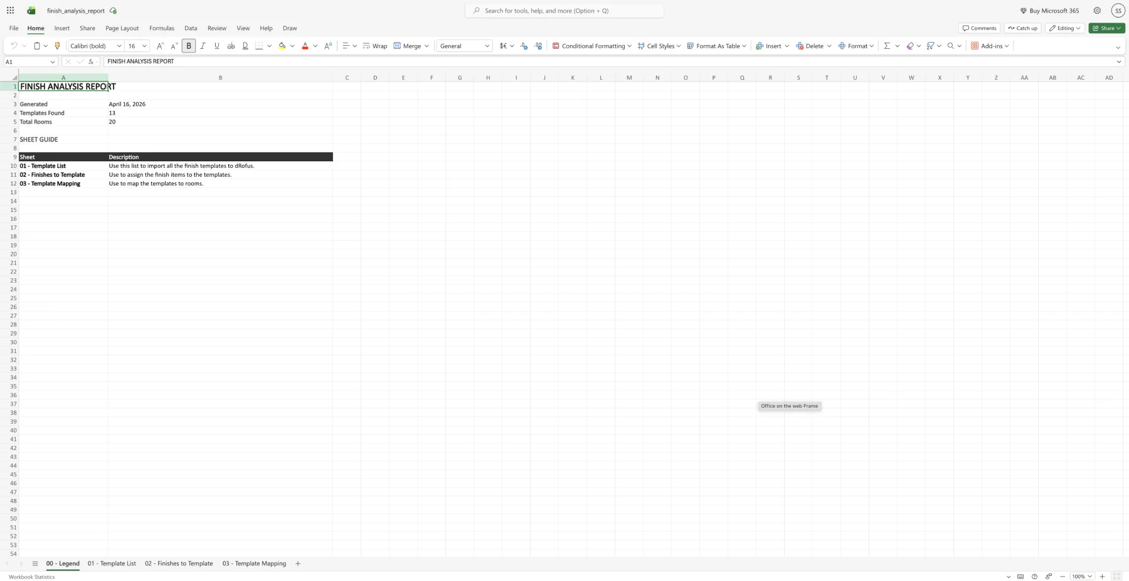
Task: Switch to the Formulas ribbon tab
Action: click(x=161, y=28)
